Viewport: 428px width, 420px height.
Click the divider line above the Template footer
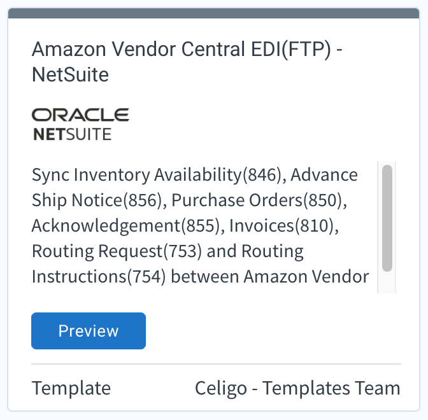tap(216, 364)
